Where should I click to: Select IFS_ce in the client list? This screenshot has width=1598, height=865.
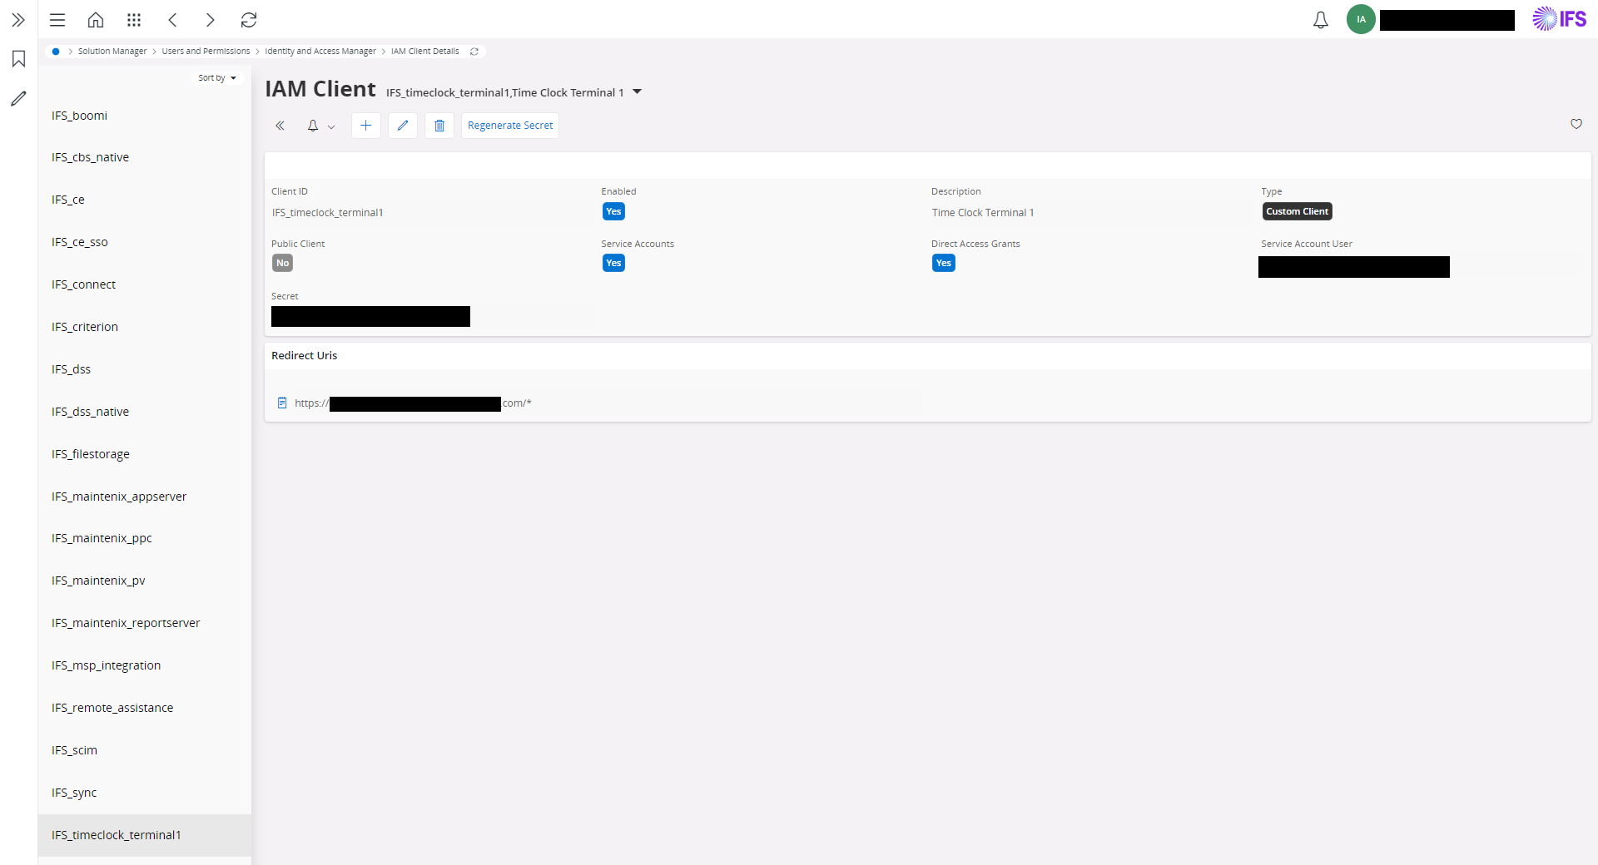click(145, 200)
